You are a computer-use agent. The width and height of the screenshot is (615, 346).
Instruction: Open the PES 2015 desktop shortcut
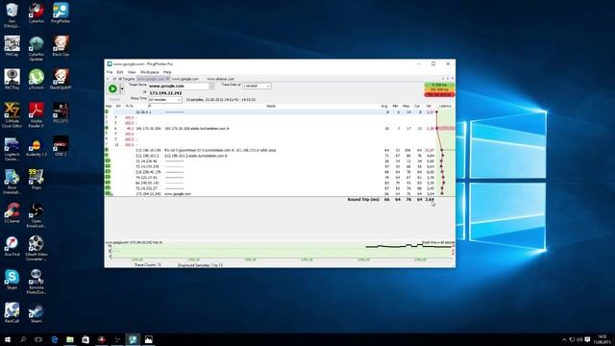tap(61, 112)
